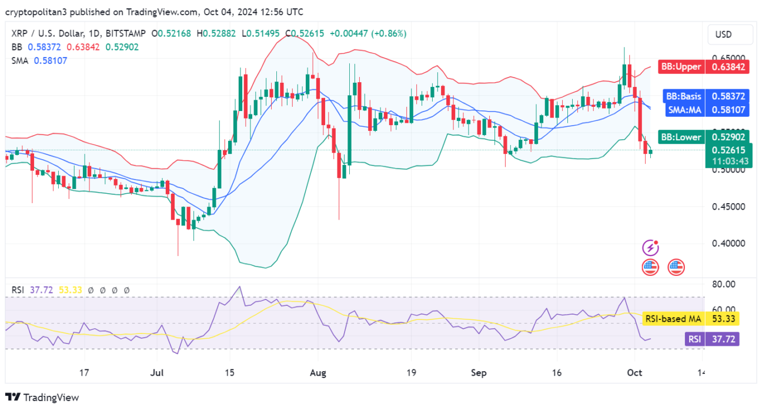This screenshot has width=762, height=411.
Task: Click the right US flag economic event icon
Action: pyautogui.click(x=676, y=267)
